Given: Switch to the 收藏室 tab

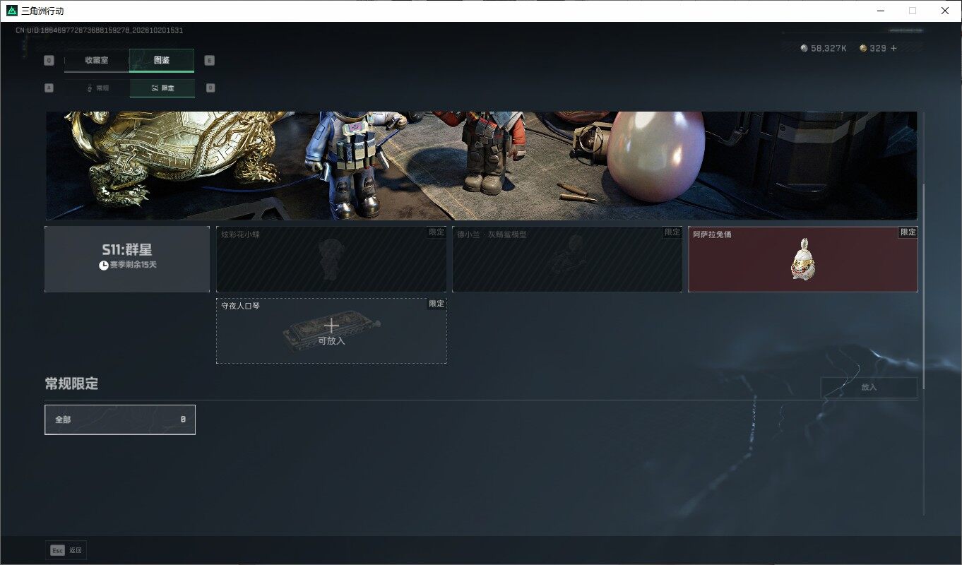Looking at the screenshot, I should 97,60.
